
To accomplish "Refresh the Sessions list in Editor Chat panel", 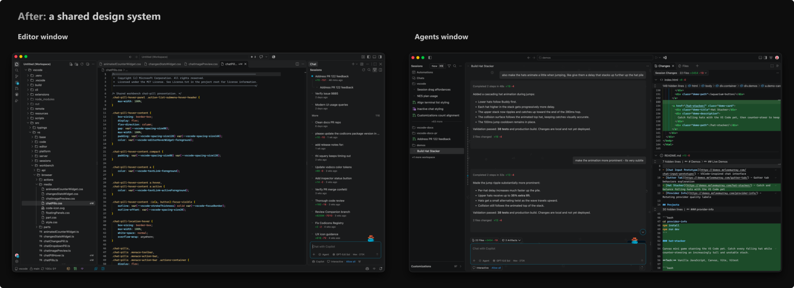I will [x=363, y=70].
